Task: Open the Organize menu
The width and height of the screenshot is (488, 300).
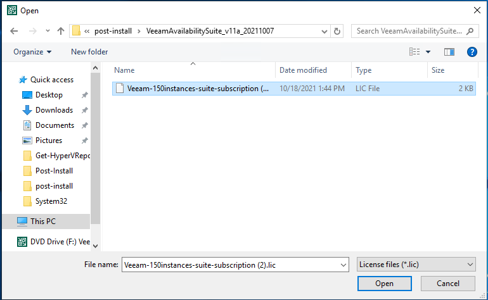Action: click(x=32, y=52)
